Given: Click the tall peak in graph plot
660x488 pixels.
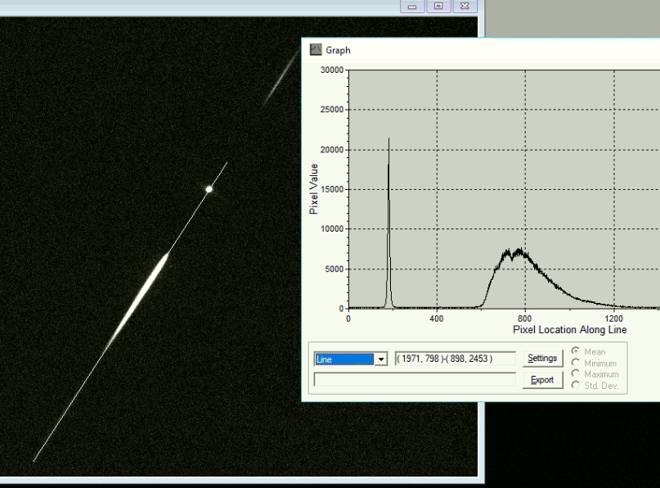Looking at the screenshot, I should [388, 224].
